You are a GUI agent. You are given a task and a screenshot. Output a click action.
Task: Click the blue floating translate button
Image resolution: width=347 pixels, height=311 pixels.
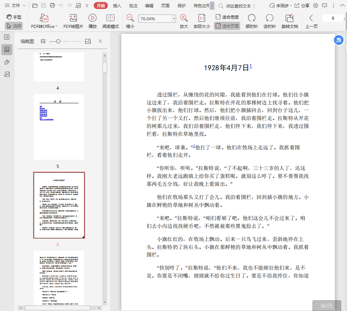point(339,40)
